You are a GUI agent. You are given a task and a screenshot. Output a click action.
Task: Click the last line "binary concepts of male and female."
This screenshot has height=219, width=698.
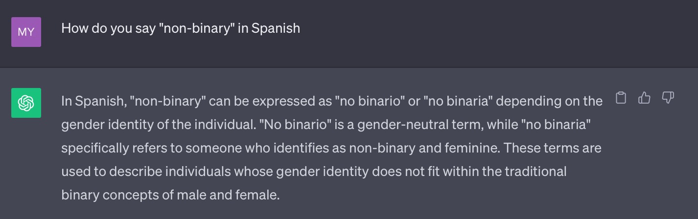tap(170, 195)
